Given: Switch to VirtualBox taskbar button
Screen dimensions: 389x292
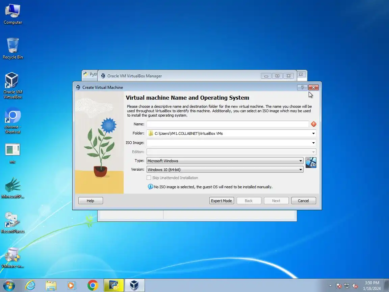Looking at the screenshot, I should (134, 285).
